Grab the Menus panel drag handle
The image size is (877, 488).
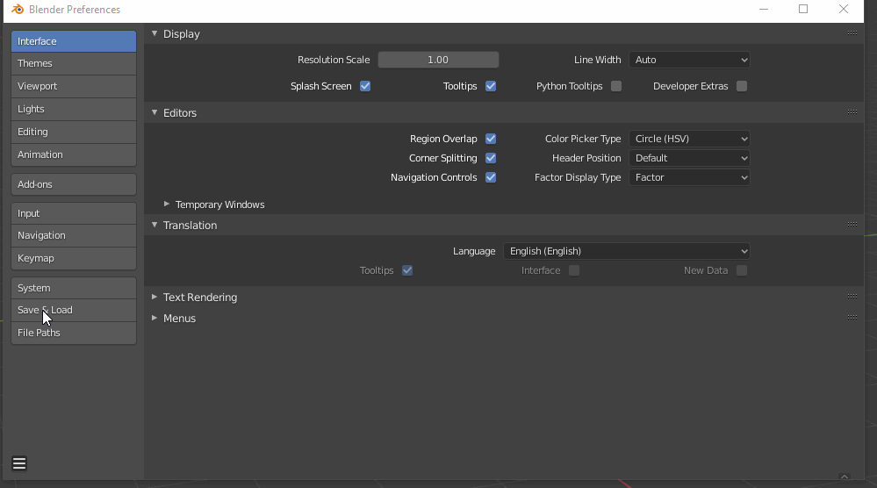[852, 318]
